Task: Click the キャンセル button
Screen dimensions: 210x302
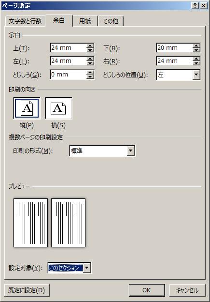Action: [187, 290]
